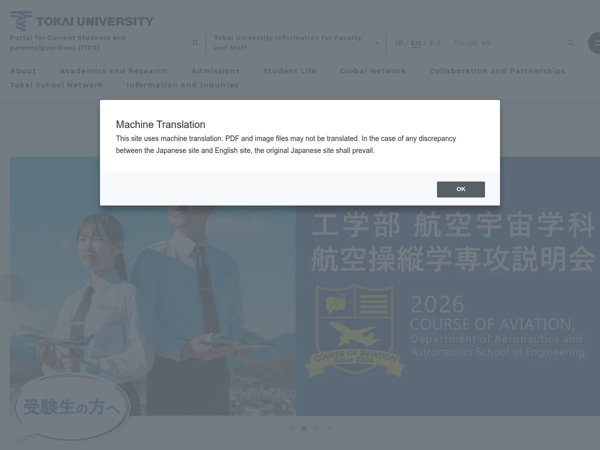The width and height of the screenshot is (600, 450).
Task: Click the Tokai University logo
Action: pyautogui.click(x=82, y=21)
